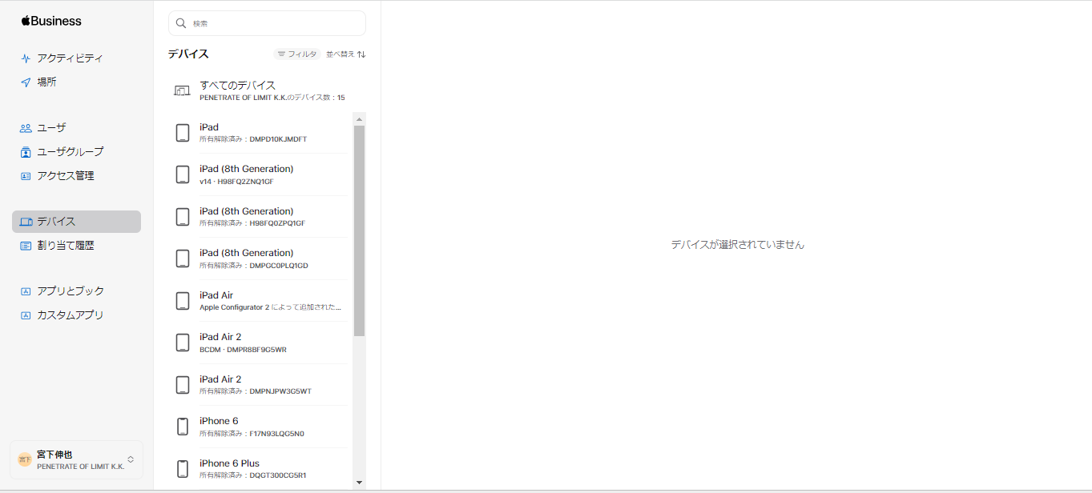Click the アプリとブック app icon

point(26,291)
